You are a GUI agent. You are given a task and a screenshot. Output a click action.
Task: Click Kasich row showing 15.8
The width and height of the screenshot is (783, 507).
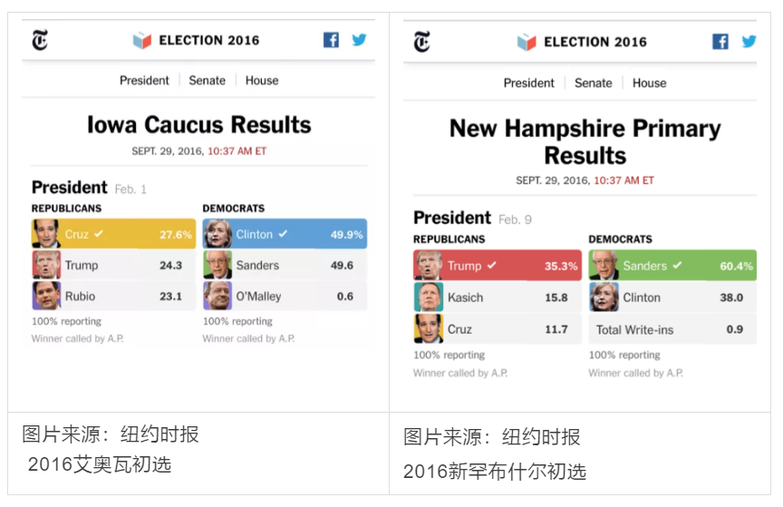(x=498, y=297)
